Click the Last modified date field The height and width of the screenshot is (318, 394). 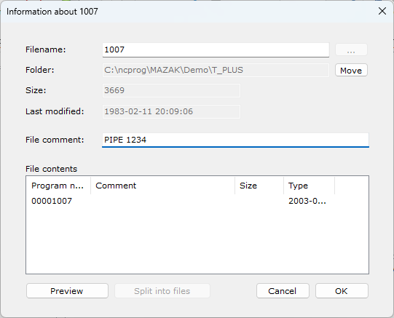171,111
